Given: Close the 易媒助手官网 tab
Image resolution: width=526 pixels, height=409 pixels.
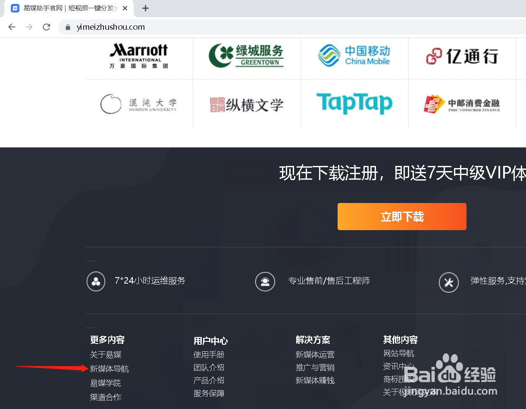Looking at the screenshot, I should click(125, 8).
